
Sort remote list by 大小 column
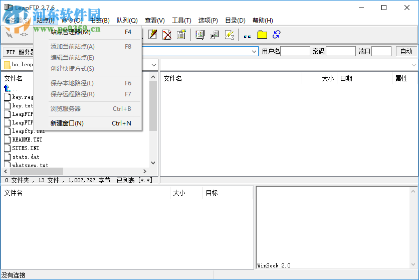(x=320, y=78)
